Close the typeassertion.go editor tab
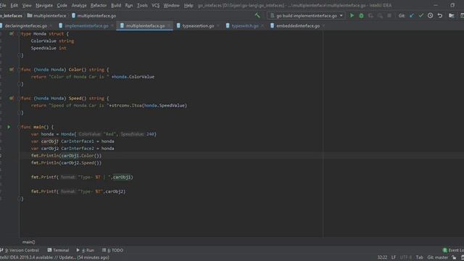464x261 pixels. point(218,26)
